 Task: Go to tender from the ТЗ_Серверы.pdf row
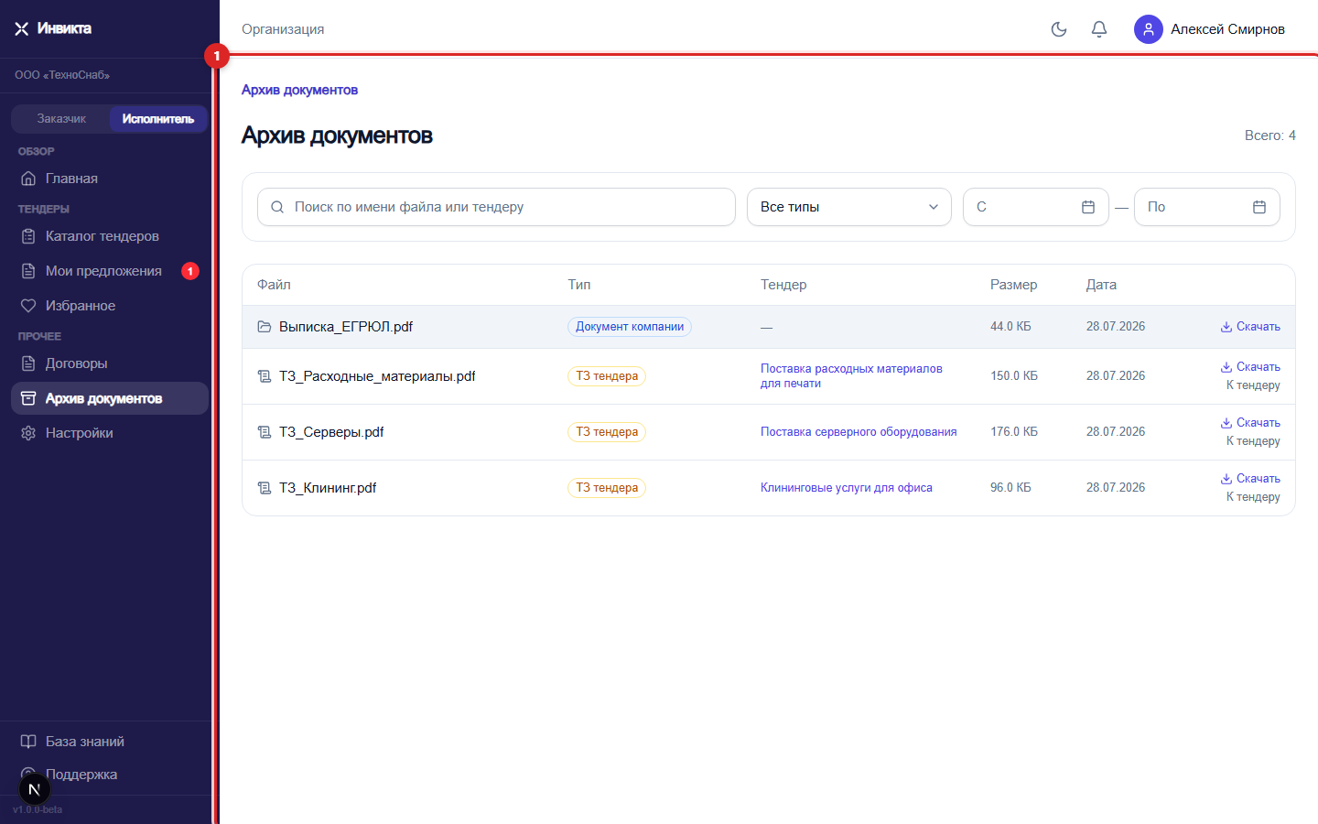[x=1253, y=441]
